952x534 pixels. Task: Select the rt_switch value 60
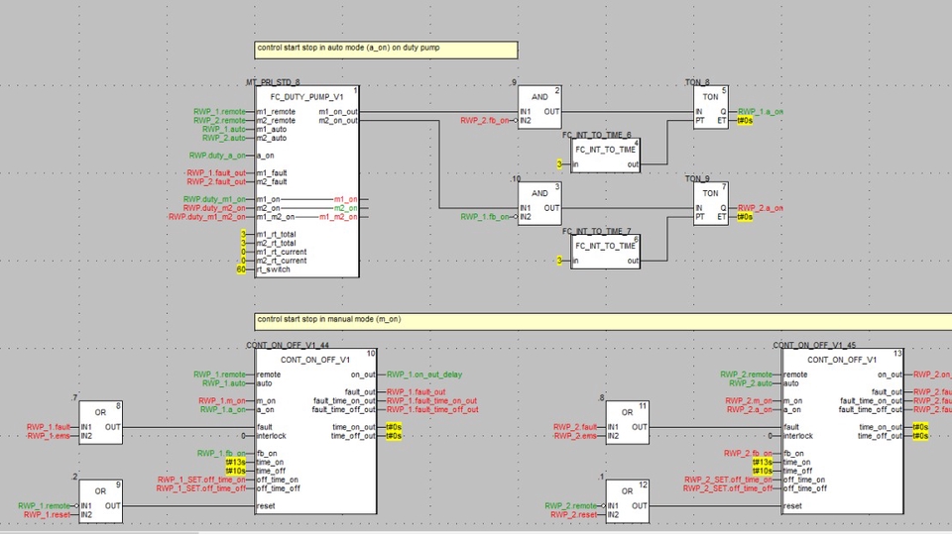tap(240, 269)
